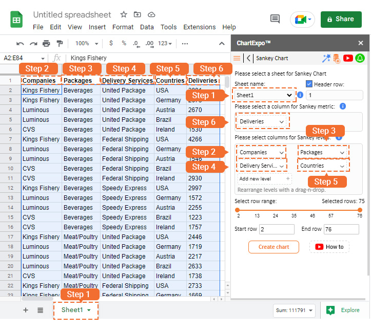Open the Delivery Services level dropdown
The height and width of the screenshot is (328, 371).
coord(262,166)
